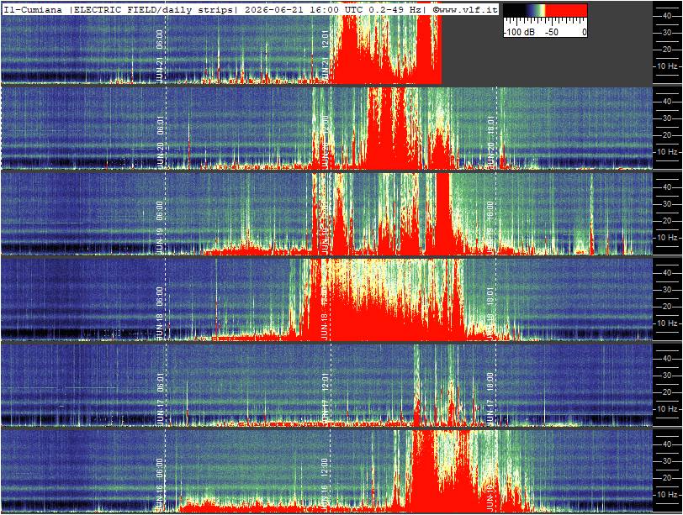Click the 0 dB legend label
The width and height of the screenshot is (683, 515).
coord(584,32)
